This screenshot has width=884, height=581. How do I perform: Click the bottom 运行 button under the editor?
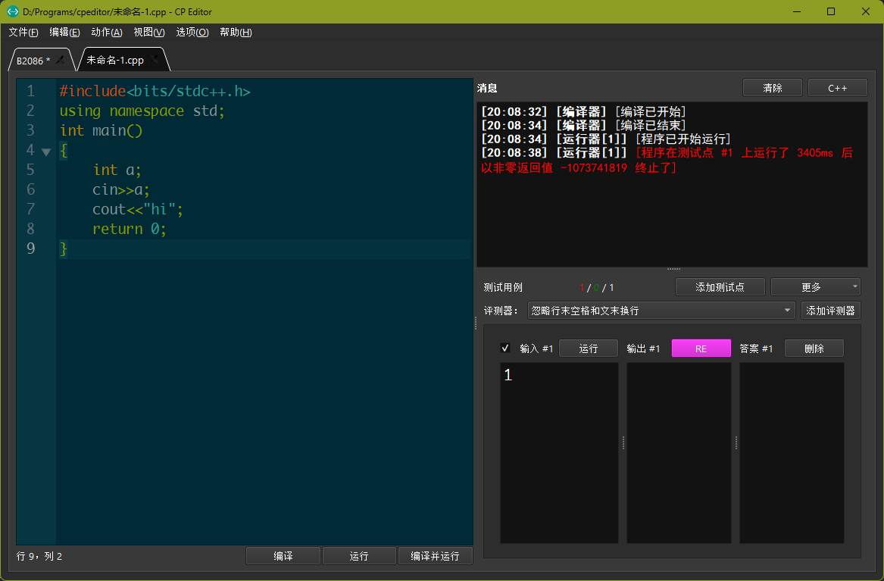[358, 556]
